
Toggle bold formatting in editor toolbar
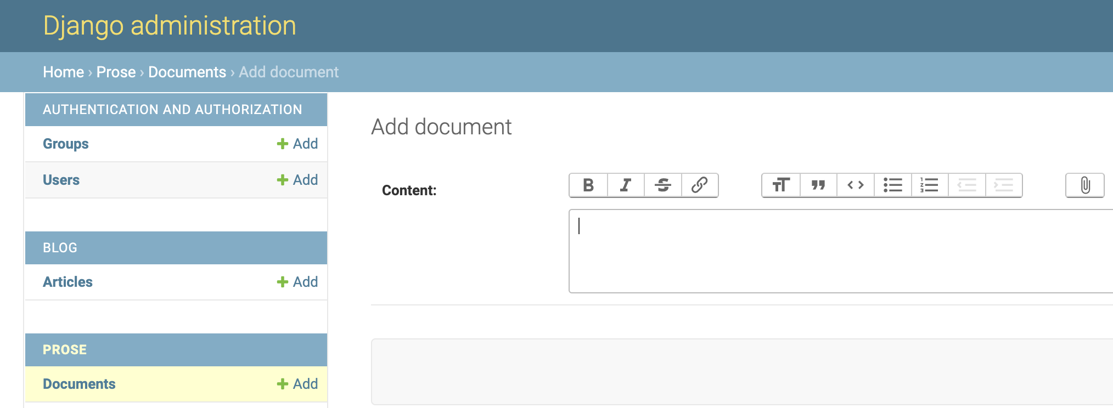click(x=588, y=185)
